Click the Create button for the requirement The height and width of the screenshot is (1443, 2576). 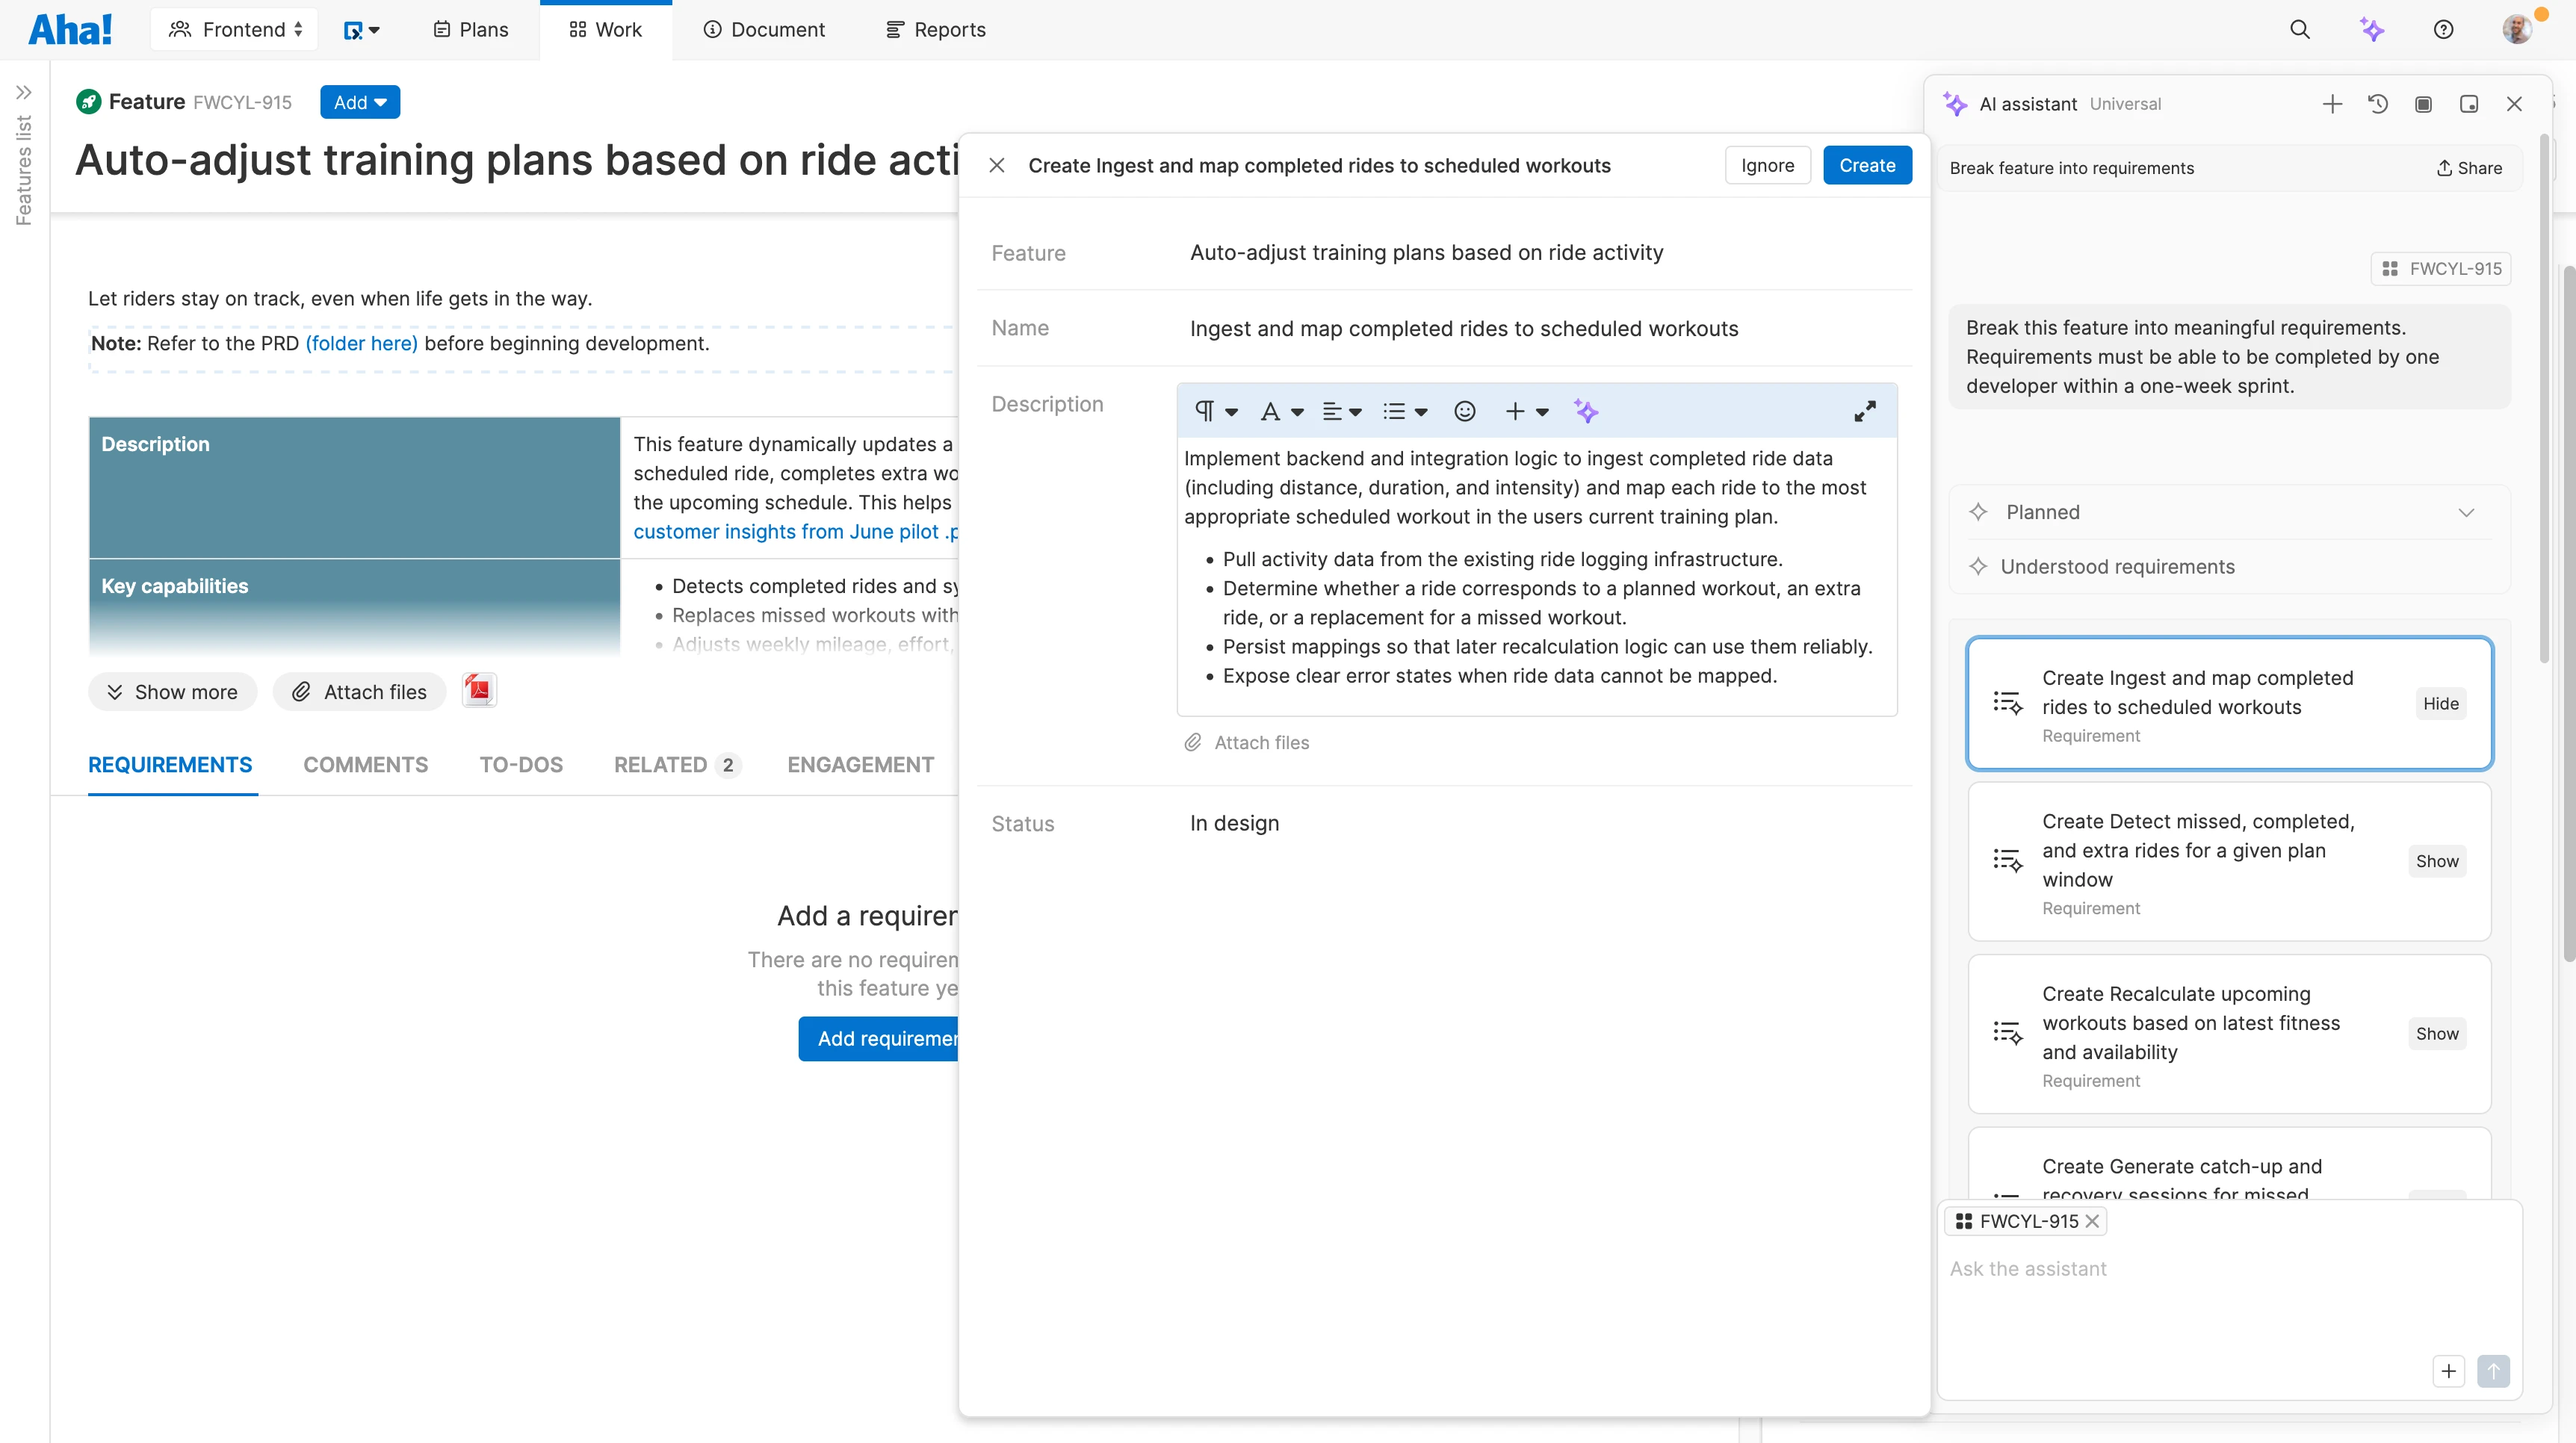(x=1867, y=165)
